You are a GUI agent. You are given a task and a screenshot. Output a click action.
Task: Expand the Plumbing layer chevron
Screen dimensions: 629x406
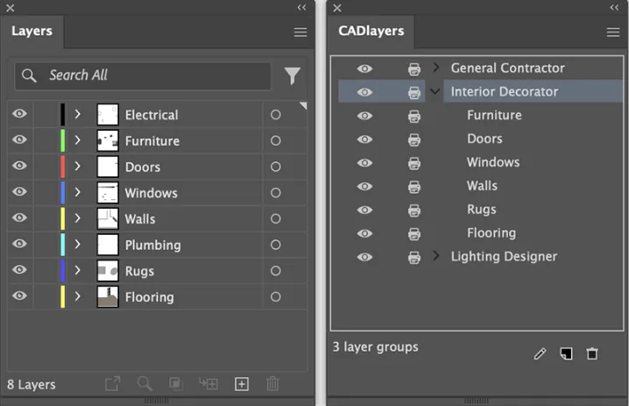[77, 244]
